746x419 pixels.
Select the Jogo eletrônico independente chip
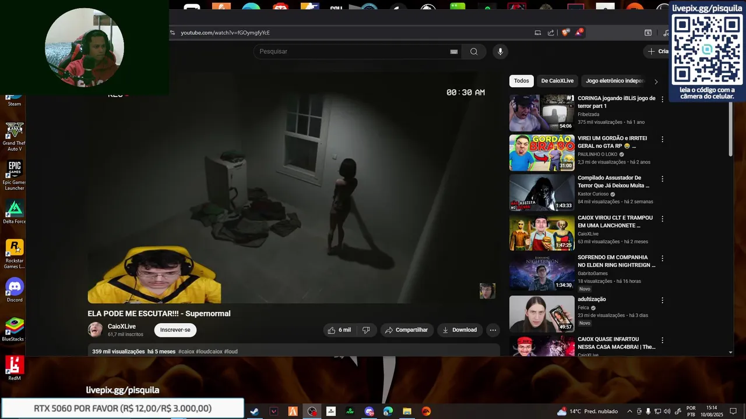coord(615,81)
